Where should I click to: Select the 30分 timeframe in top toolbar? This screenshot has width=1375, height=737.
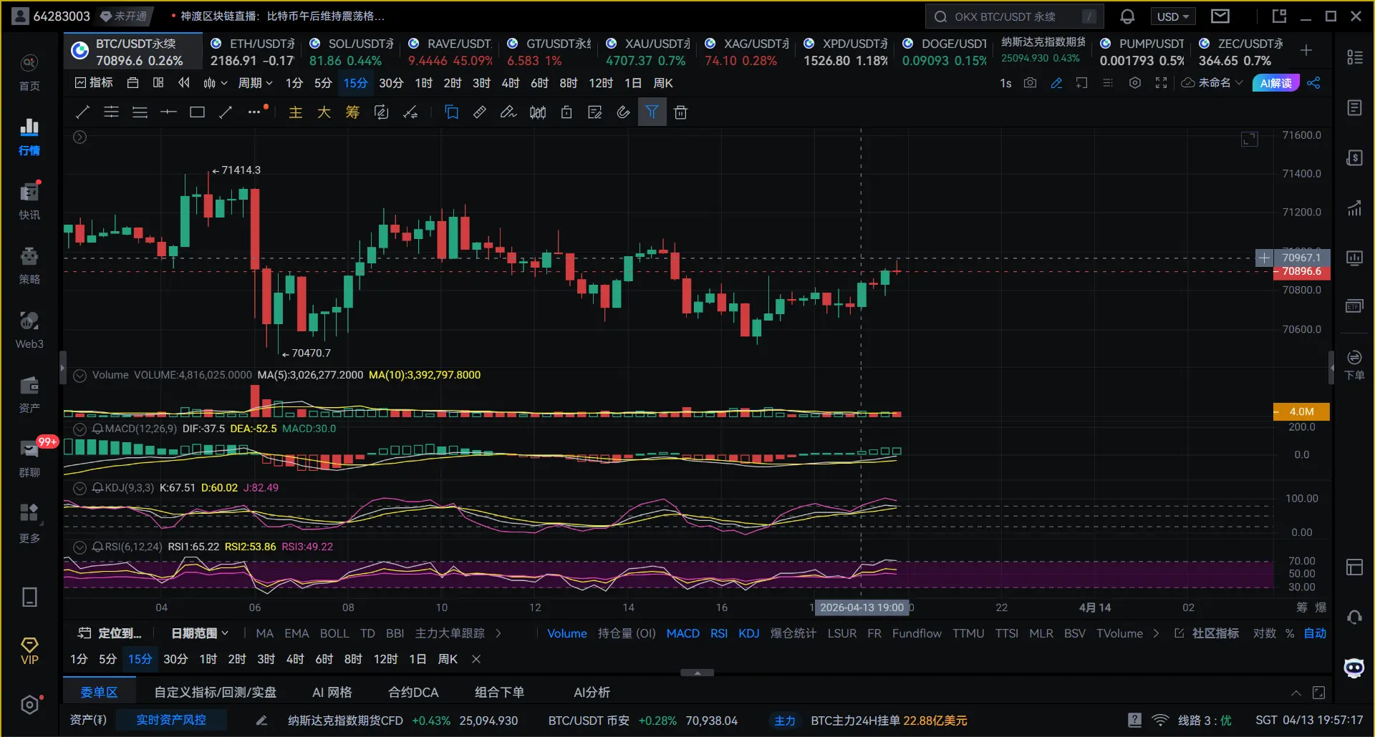pos(391,83)
